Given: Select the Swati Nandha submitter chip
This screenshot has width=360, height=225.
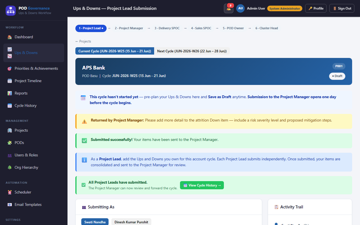Looking at the screenshot, I should click(95, 222).
